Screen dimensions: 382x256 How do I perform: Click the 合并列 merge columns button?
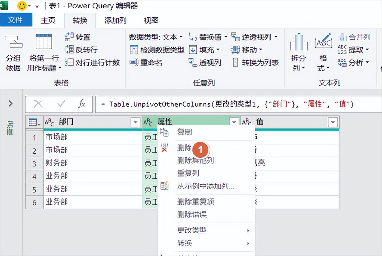[x=354, y=37]
